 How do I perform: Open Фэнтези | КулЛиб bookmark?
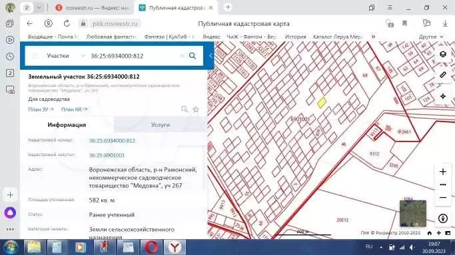(x=169, y=37)
